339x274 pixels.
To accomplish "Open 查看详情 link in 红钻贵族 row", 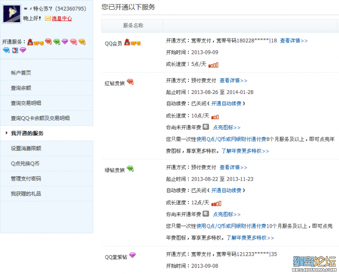I will (233, 80).
